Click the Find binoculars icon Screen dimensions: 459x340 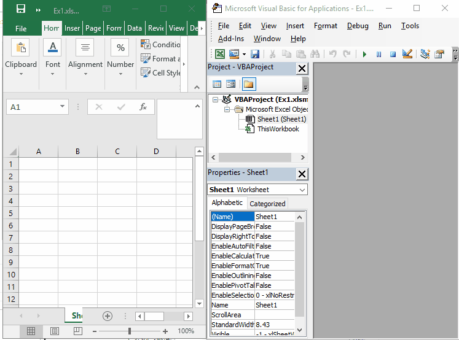(x=315, y=54)
